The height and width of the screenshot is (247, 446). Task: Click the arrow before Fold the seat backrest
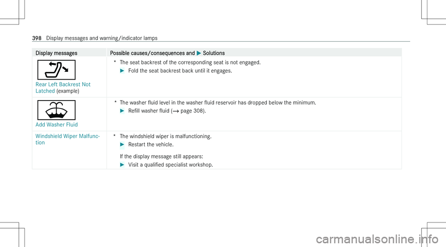[122, 70]
